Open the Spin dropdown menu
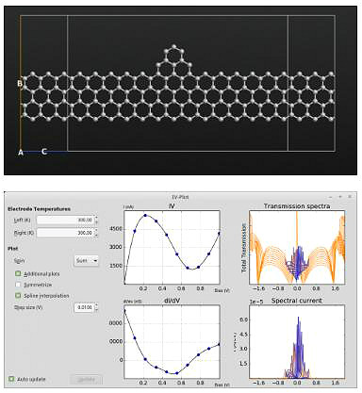 (86, 260)
